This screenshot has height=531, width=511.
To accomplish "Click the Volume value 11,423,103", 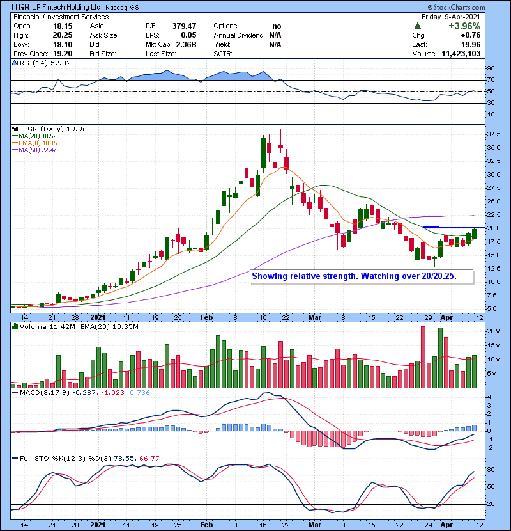I will [x=461, y=54].
